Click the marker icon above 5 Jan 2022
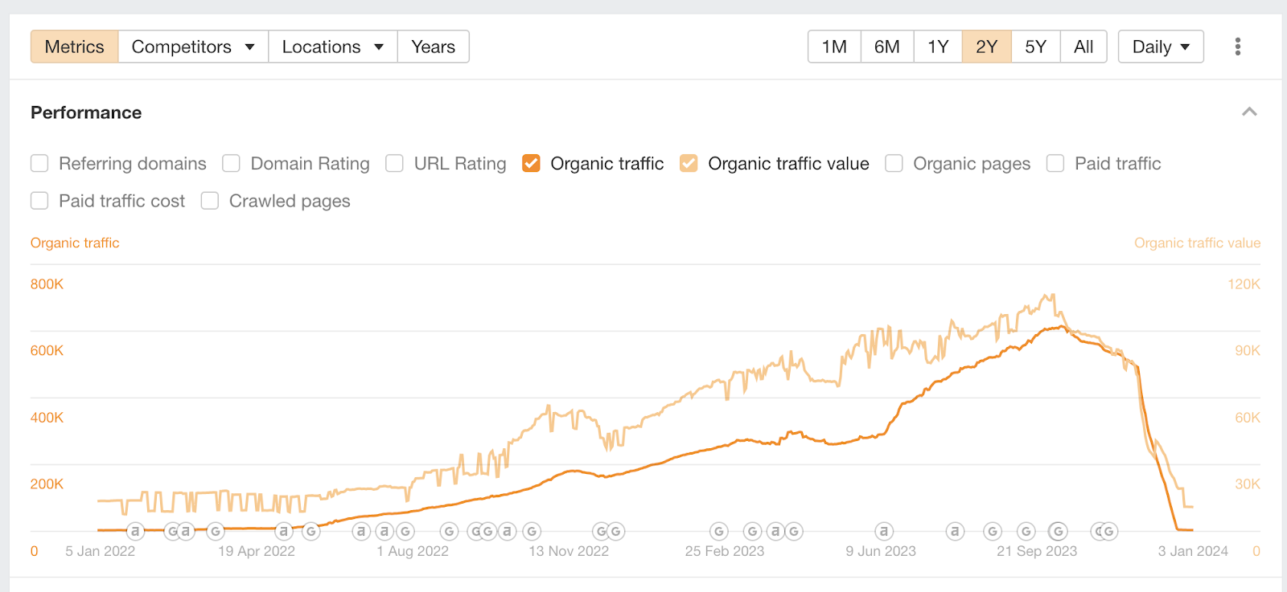 [x=135, y=531]
